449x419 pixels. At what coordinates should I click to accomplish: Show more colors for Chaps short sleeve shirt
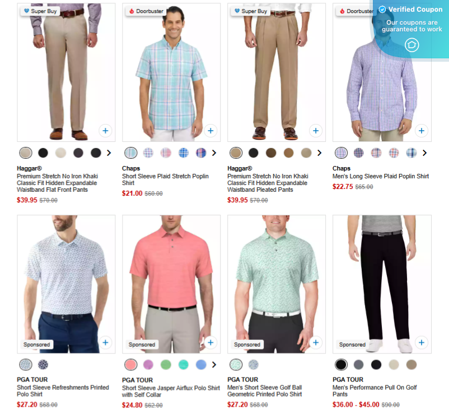click(x=214, y=153)
